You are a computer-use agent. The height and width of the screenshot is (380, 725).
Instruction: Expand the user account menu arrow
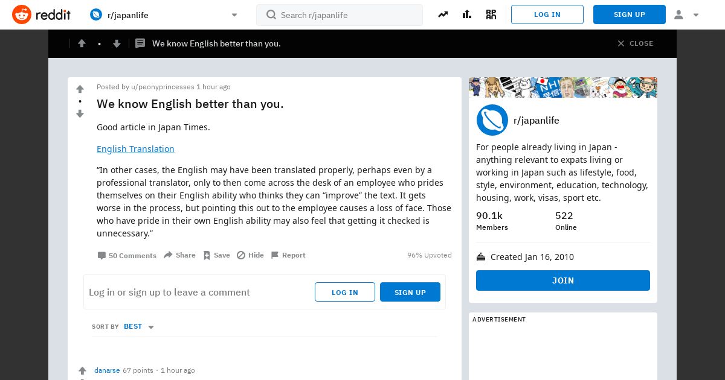(x=696, y=15)
